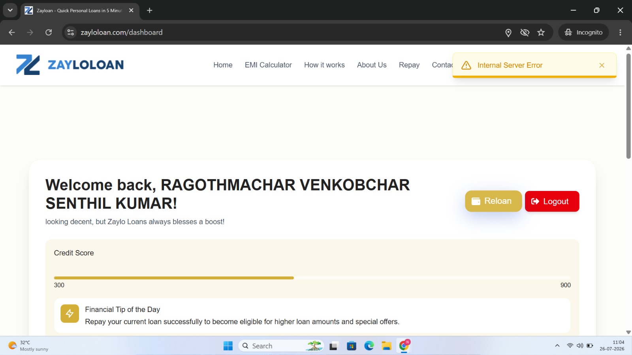Click the Reloan button

[493, 201]
